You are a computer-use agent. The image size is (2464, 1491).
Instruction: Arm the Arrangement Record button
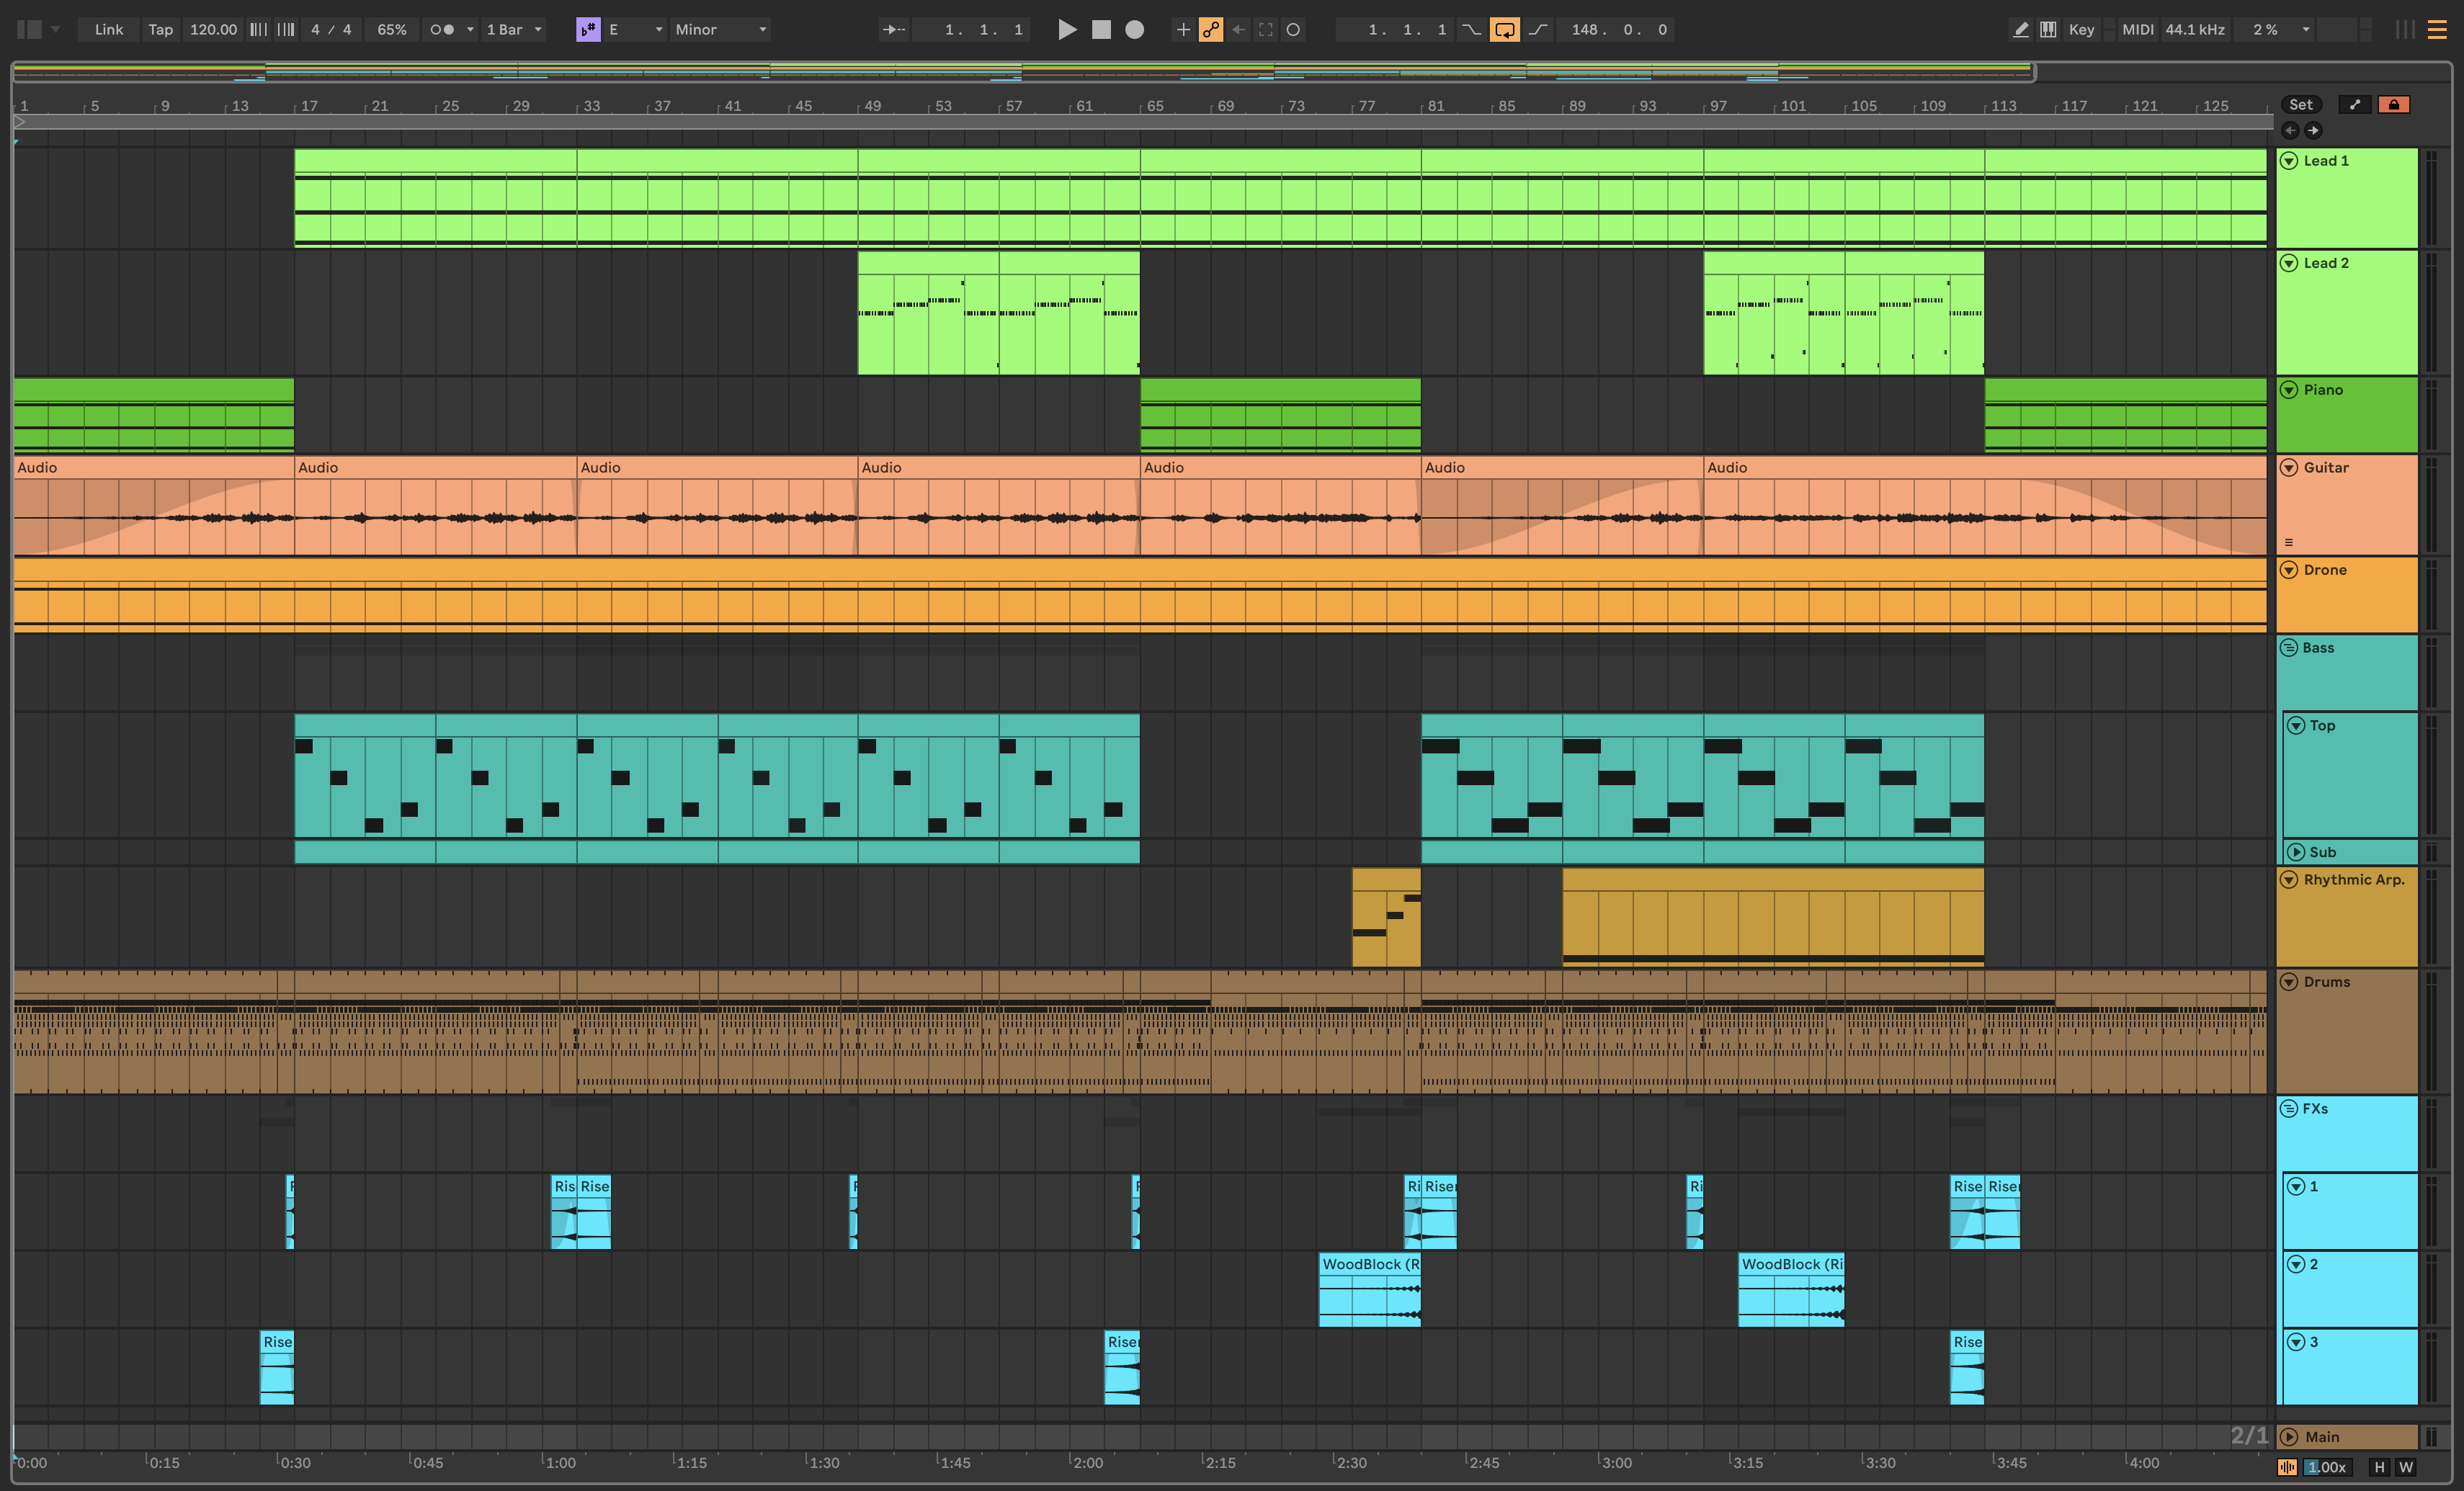coord(1134,30)
